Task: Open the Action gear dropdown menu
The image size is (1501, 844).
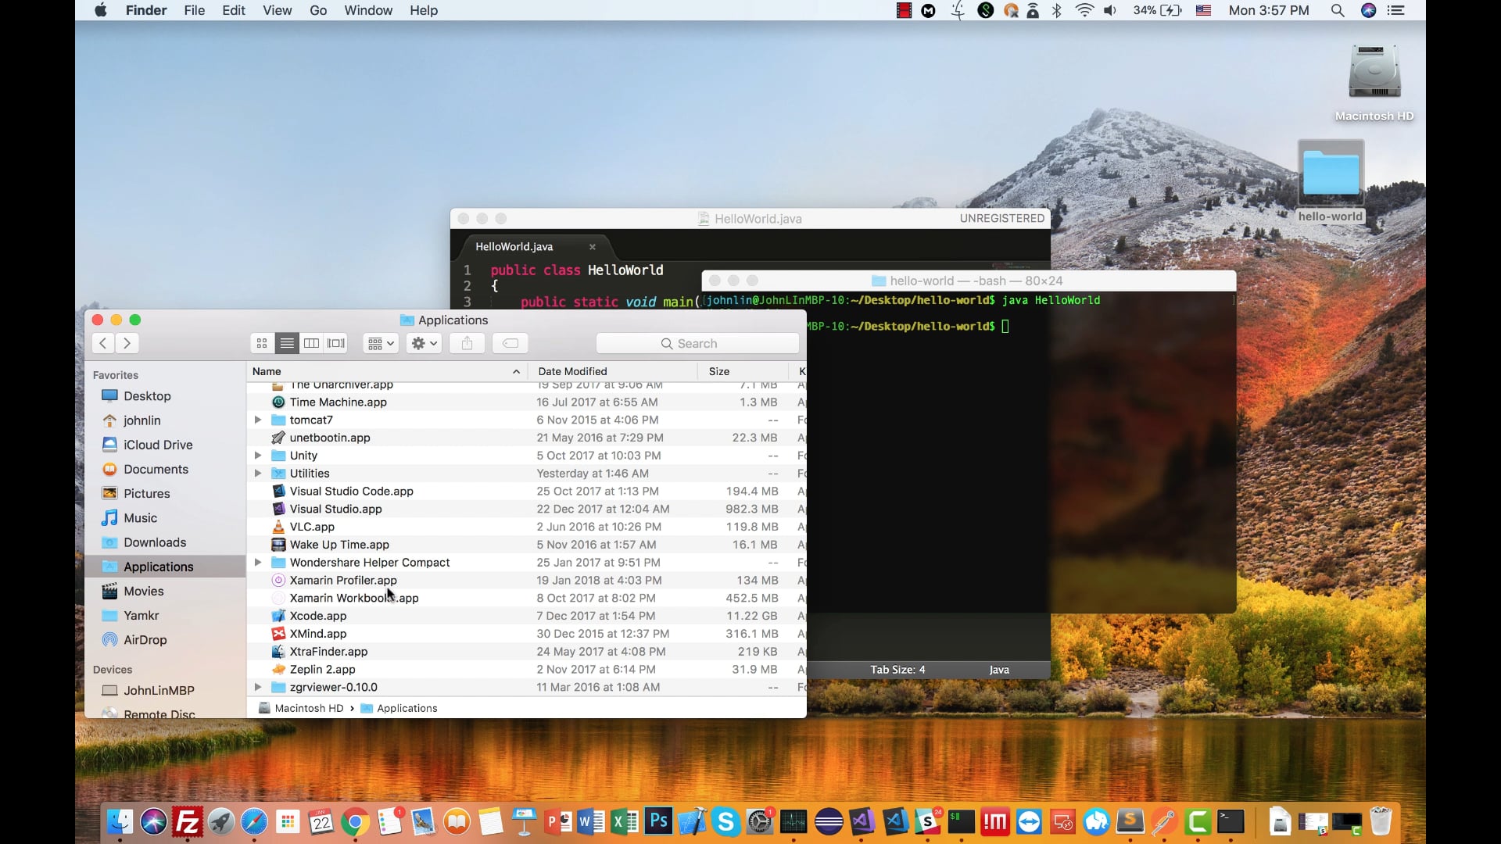Action: (x=425, y=343)
